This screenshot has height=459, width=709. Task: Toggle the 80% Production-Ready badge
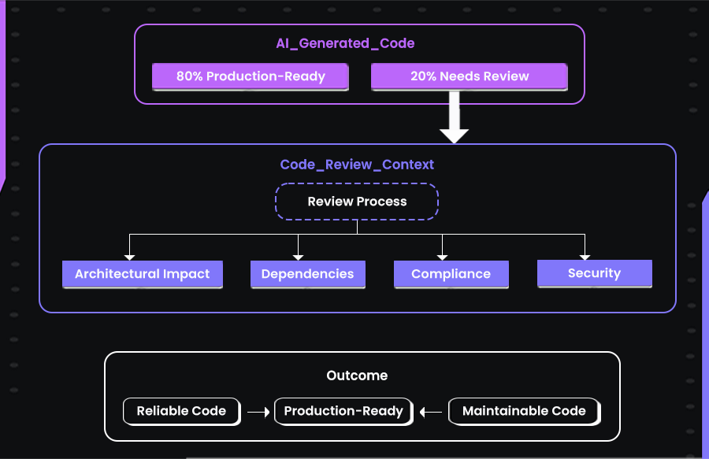pyautogui.click(x=250, y=76)
